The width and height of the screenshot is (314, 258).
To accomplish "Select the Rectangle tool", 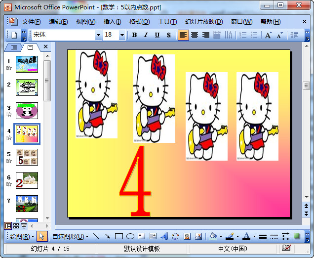I will point(119,236).
